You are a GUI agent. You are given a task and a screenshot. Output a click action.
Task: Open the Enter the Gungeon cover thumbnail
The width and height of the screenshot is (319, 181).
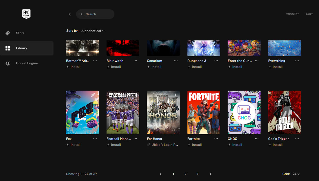tap(244, 48)
